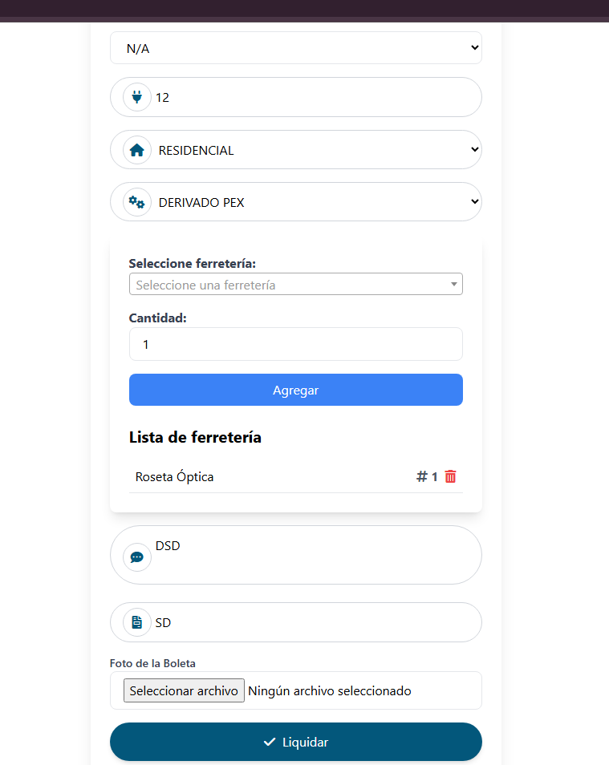Click the gears icon next to DERIVADO PEX
Screen dimensions: 609x765
137,202
